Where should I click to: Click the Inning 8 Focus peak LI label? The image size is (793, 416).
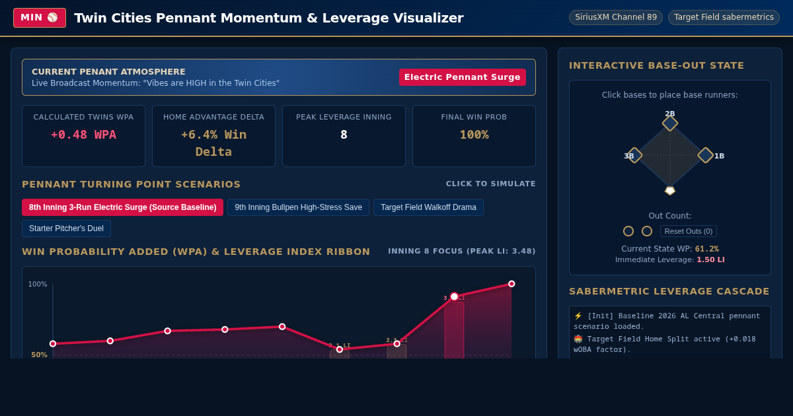click(x=462, y=251)
